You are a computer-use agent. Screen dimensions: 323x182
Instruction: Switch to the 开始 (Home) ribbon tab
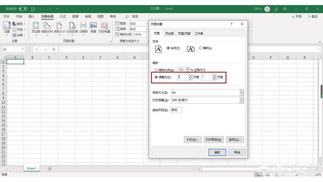point(19,17)
